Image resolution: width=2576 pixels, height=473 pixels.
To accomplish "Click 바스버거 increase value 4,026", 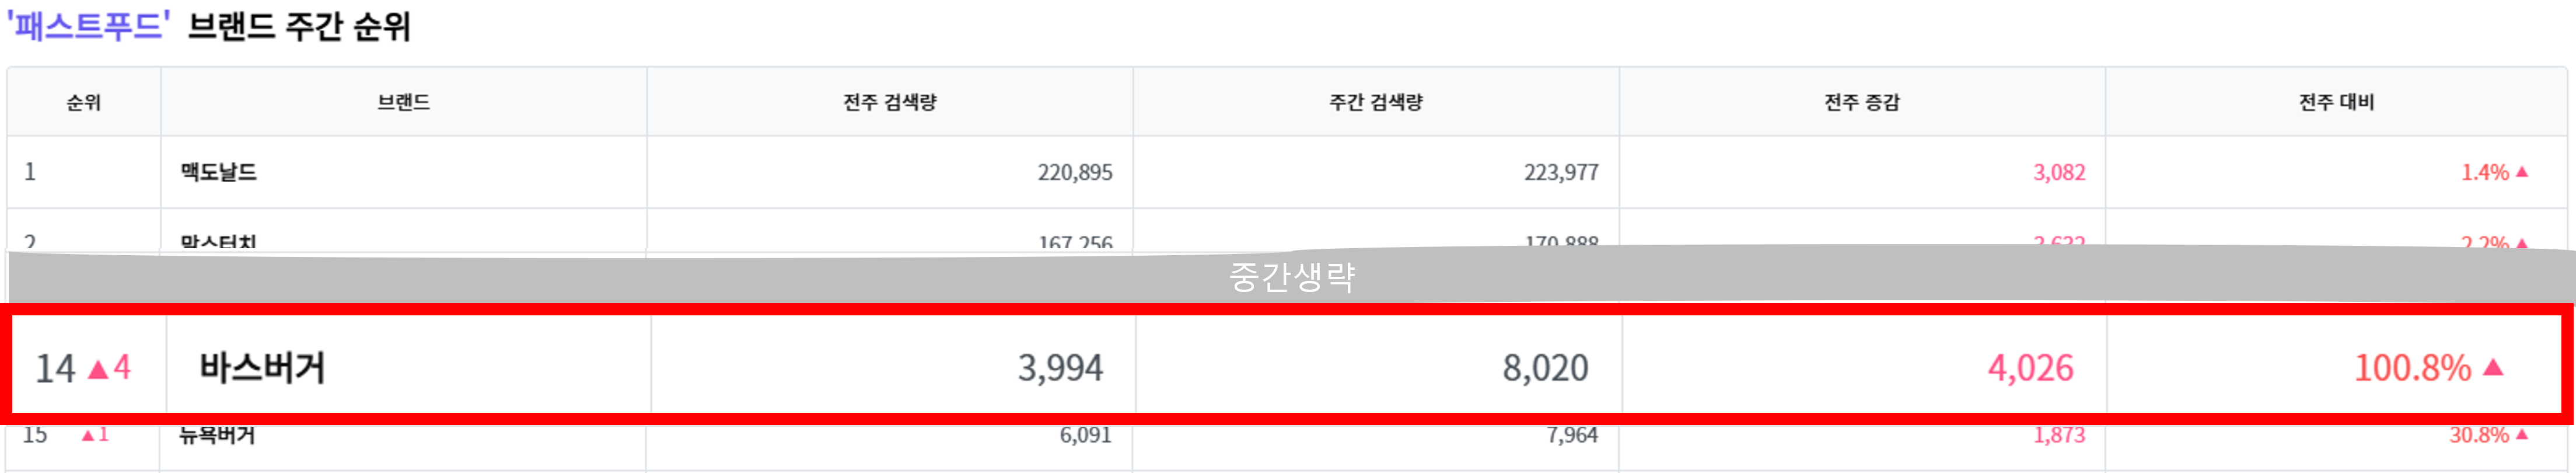I will pyautogui.click(x=2030, y=368).
